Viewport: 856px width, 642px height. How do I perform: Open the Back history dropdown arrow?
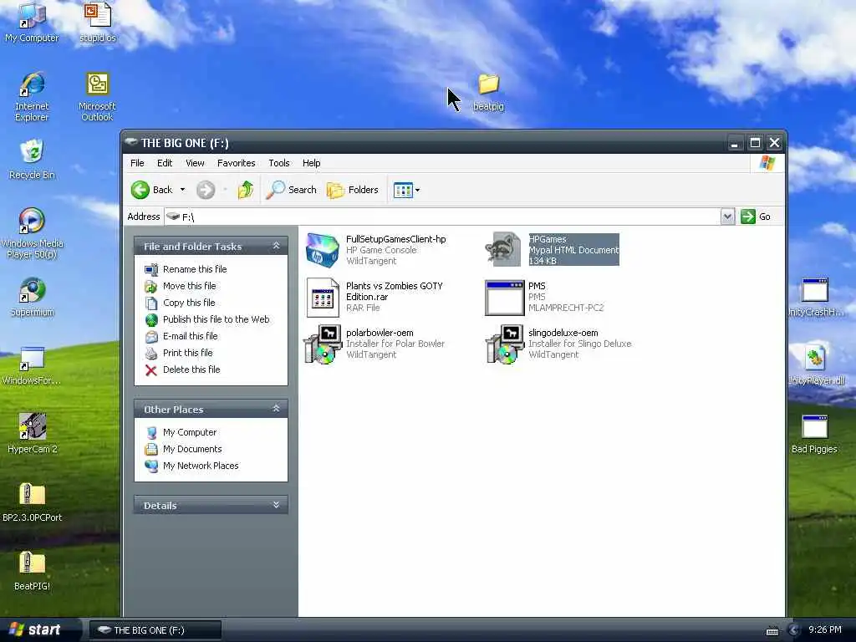point(182,190)
